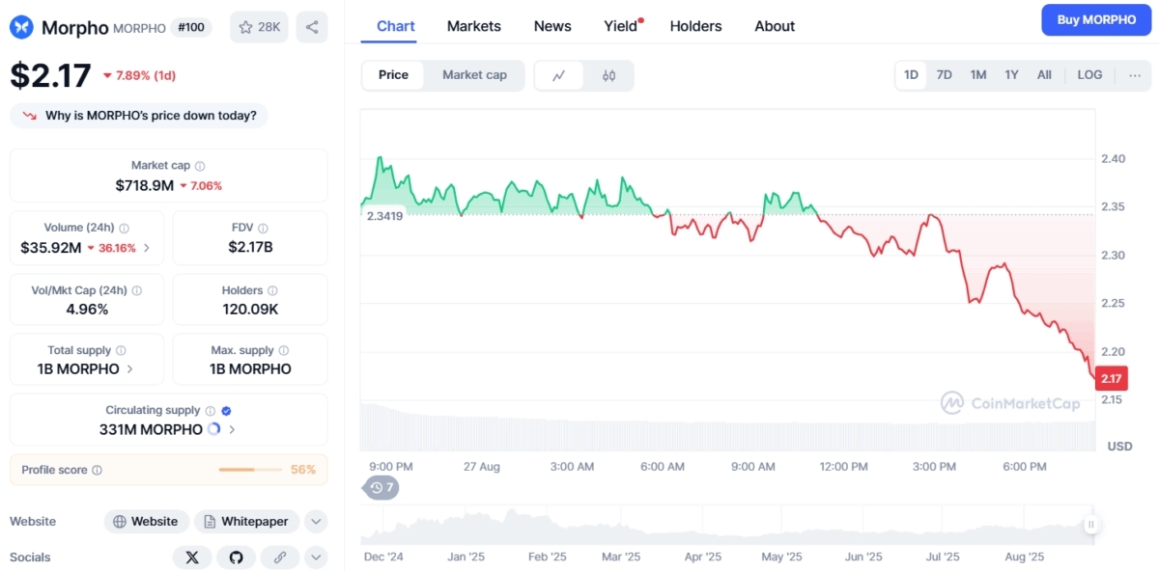This screenshot has width=1159, height=571.
Task: Add Morpho to watchlist via star button
Action: (x=259, y=27)
